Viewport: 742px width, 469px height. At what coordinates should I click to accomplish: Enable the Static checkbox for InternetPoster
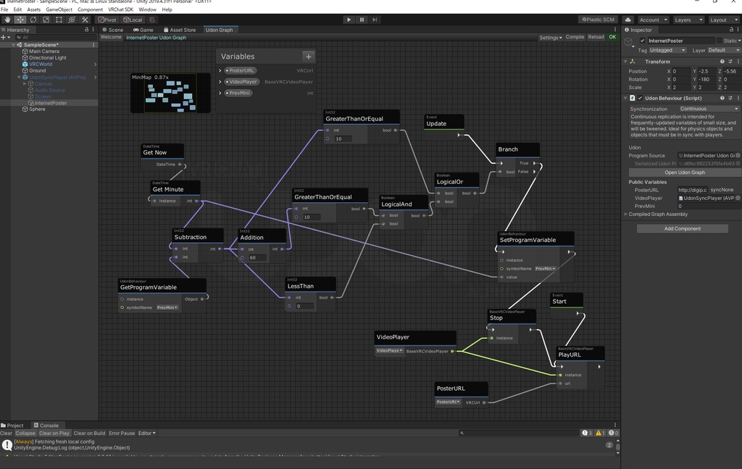pyautogui.click(x=720, y=41)
